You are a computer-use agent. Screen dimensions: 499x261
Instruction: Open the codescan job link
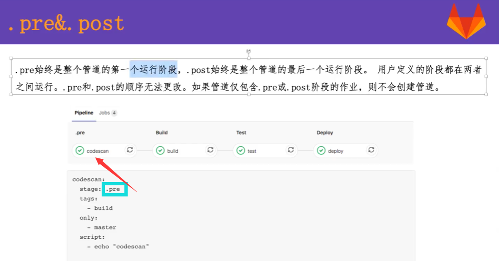(x=97, y=151)
